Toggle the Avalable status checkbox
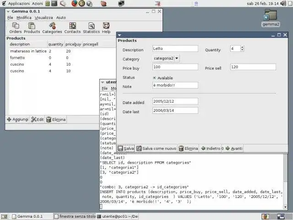The width and height of the screenshot is (293, 220). tap(154, 78)
